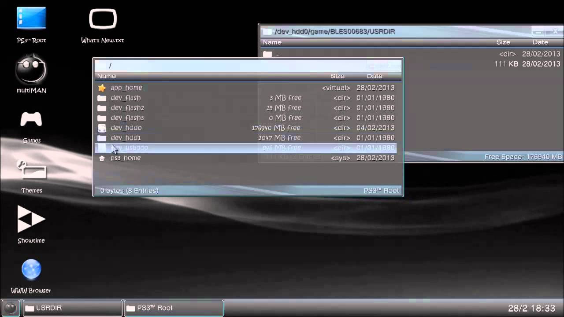Switch to the USRDIR taskbar window
Screen dimensions: 564x317
(x=73, y=308)
